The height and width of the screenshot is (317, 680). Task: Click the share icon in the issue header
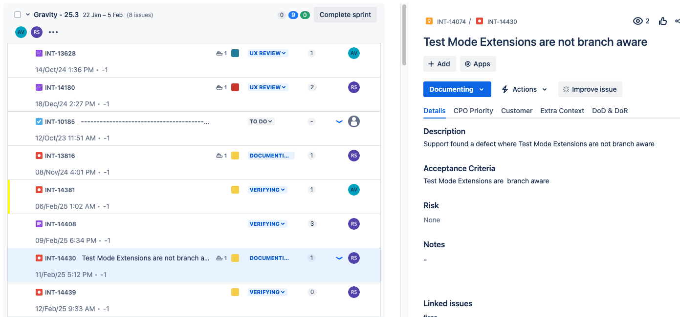coord(678,21)
